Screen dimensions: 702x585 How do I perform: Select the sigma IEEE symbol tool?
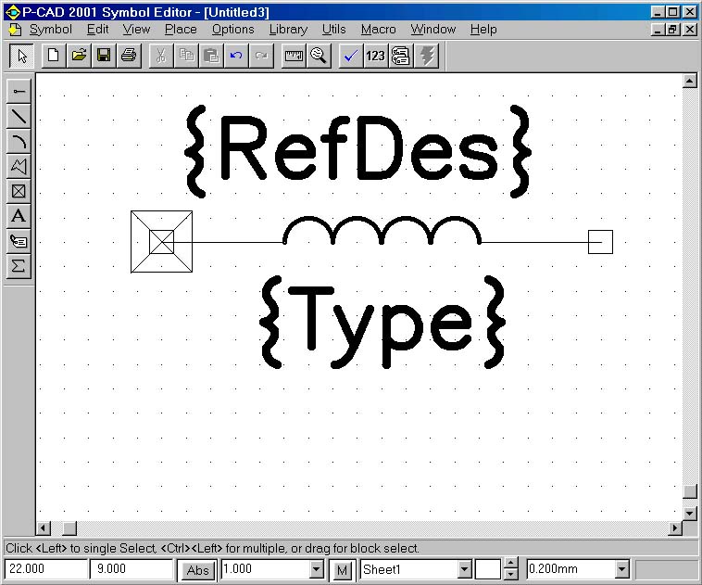pos(19,266)
